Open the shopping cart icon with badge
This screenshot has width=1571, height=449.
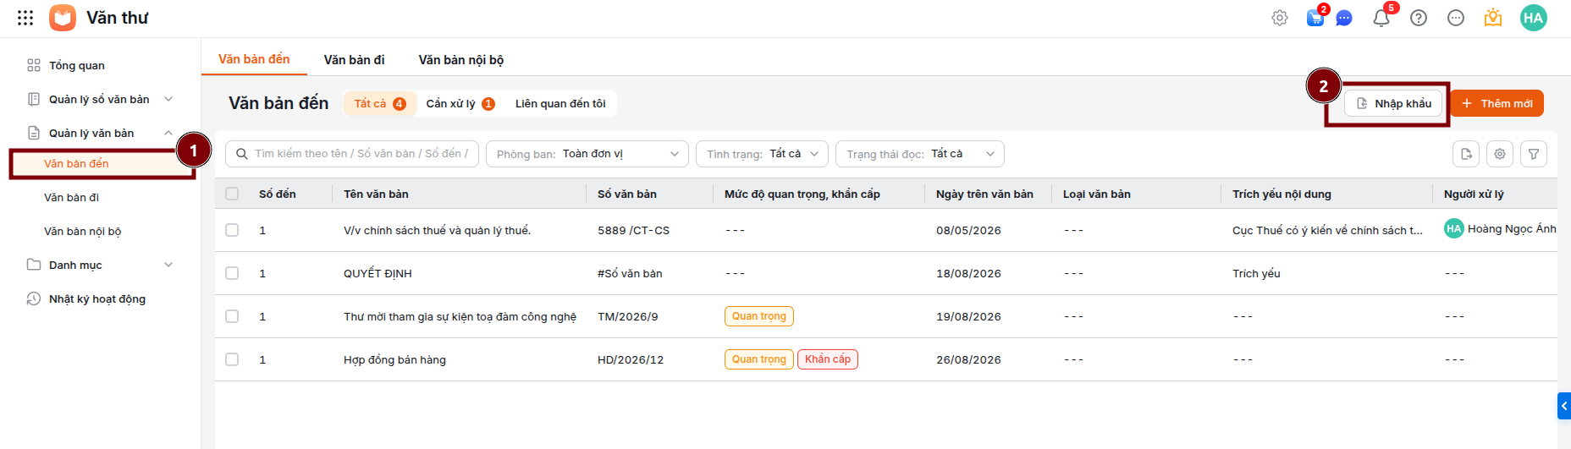click(x=1315, y=18)
